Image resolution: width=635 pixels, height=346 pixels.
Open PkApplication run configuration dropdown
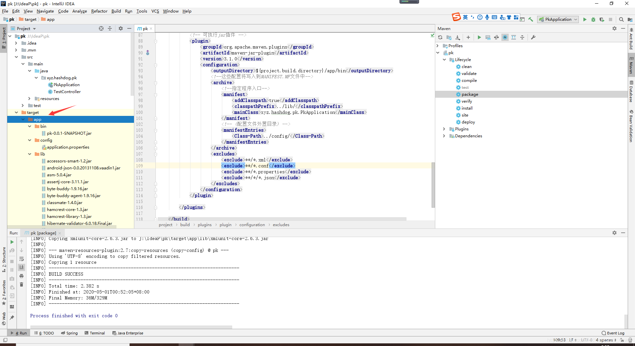click(558, 19)
